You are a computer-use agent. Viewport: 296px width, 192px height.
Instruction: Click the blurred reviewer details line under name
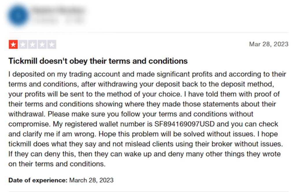click(x=58, y=20)
